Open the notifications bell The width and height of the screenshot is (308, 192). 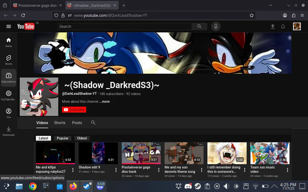[x=283, y=26]
